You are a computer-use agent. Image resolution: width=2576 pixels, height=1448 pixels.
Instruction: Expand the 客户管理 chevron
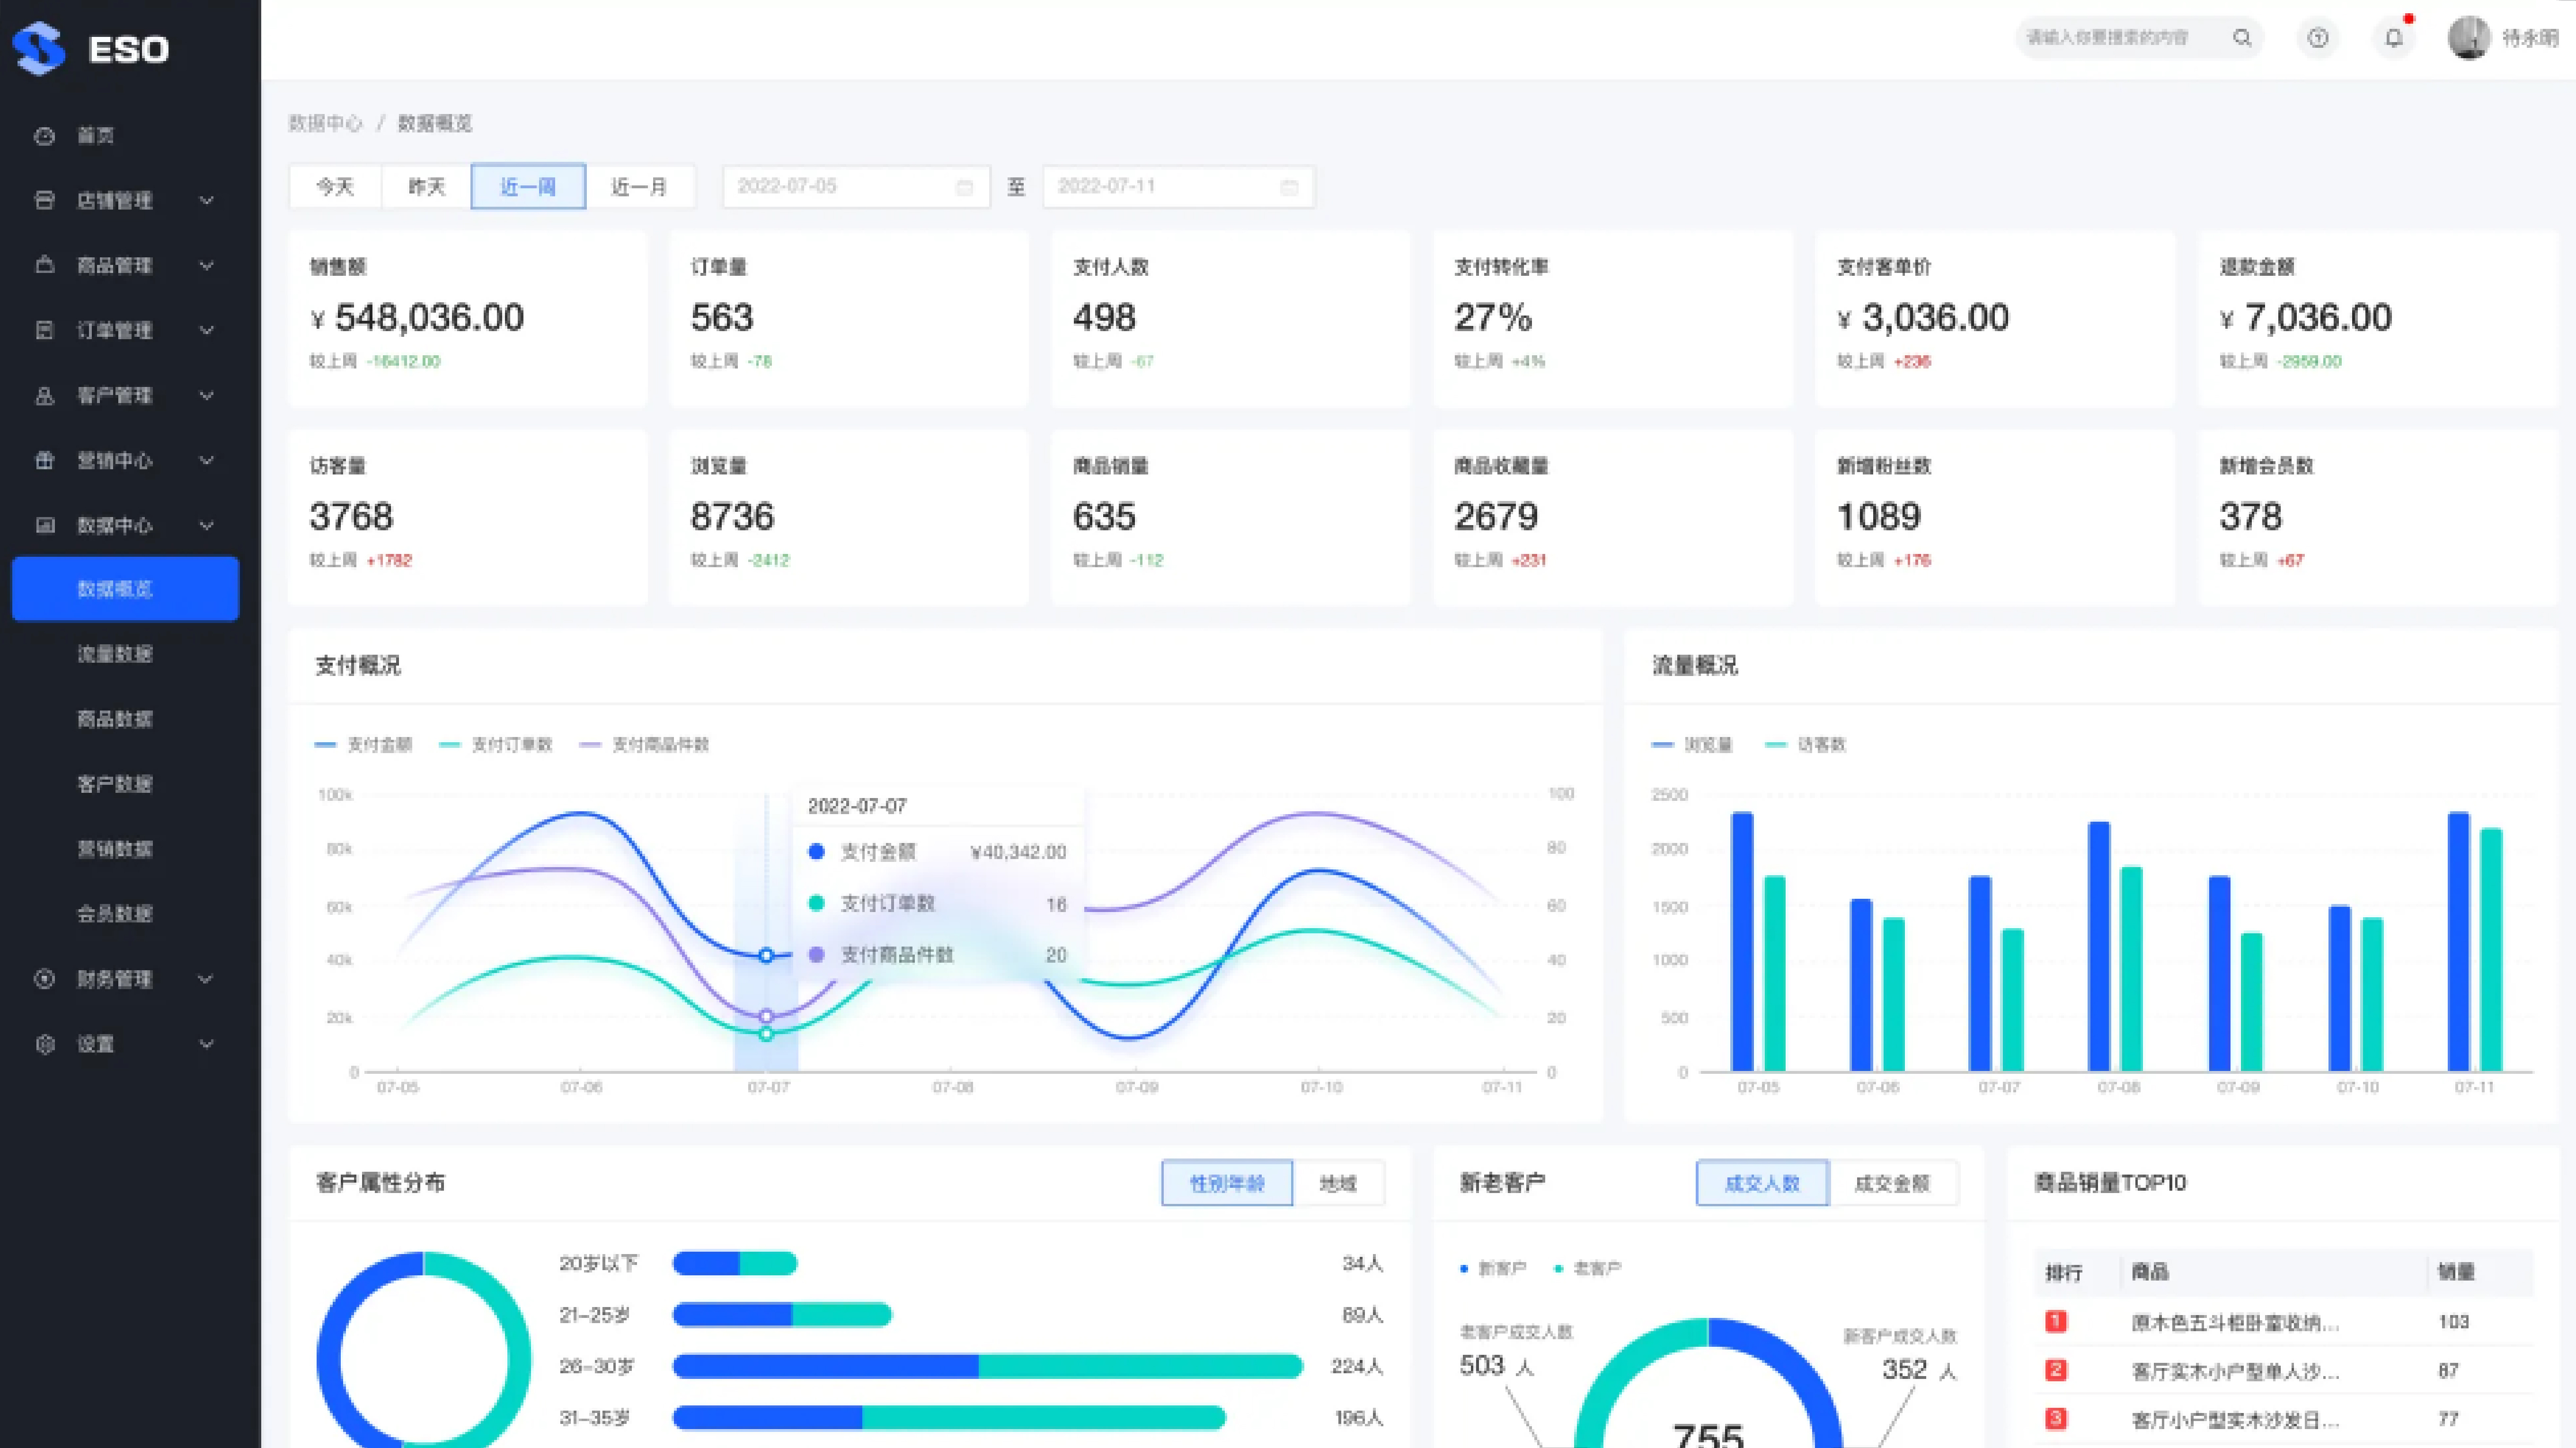pos(207,396)
